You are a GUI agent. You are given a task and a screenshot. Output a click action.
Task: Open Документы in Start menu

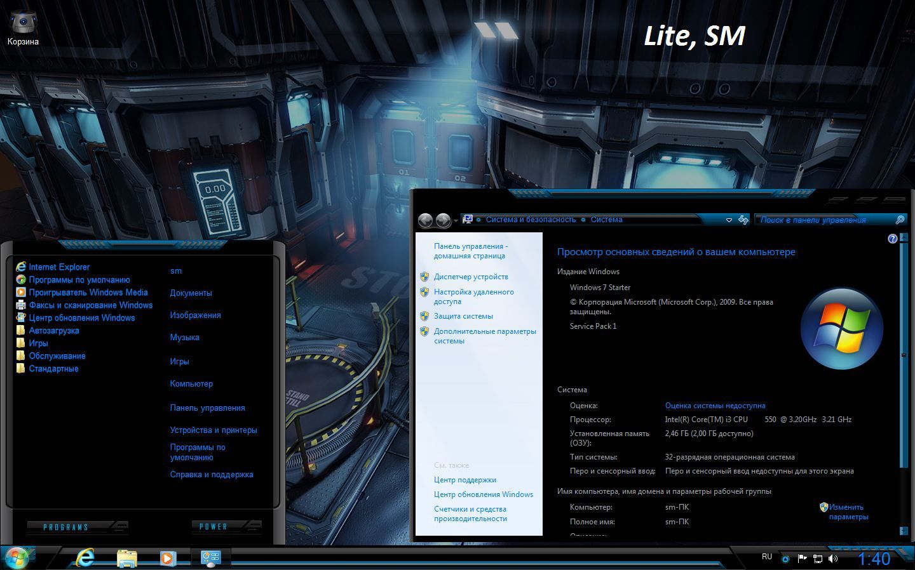(x=191, y=293)
